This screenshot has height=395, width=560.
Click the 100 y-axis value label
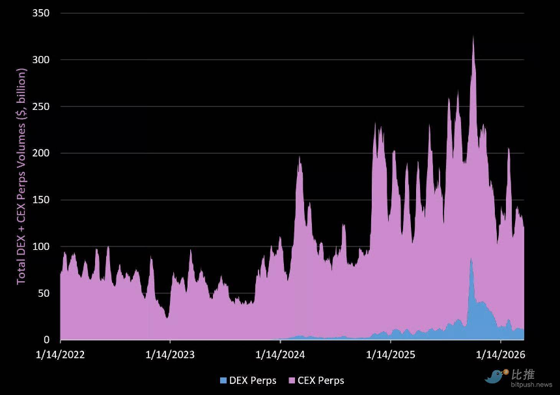(x=42, y=247)
